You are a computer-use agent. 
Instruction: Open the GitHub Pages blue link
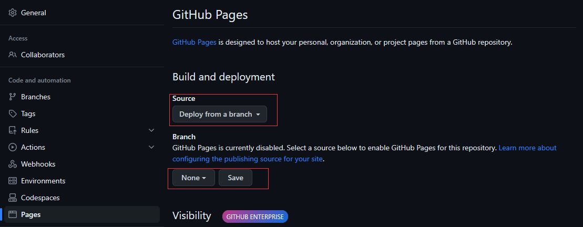(194, 43)
